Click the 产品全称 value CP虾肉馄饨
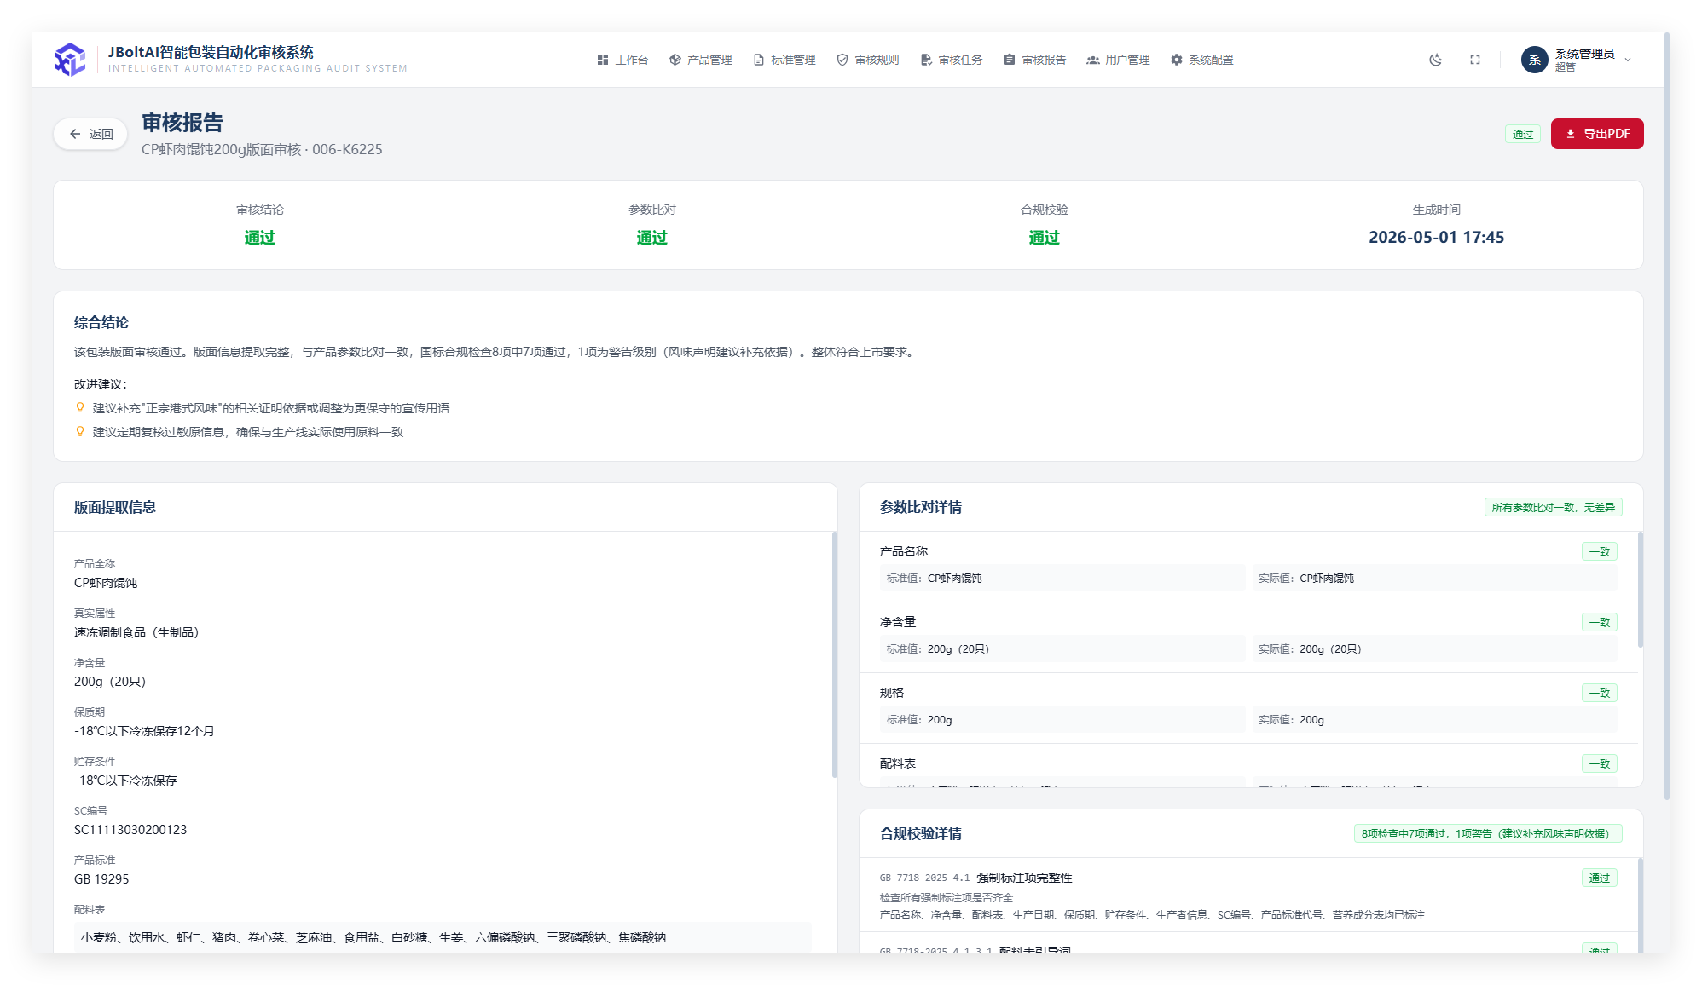The image size is (1702, 985). (106, 583)
